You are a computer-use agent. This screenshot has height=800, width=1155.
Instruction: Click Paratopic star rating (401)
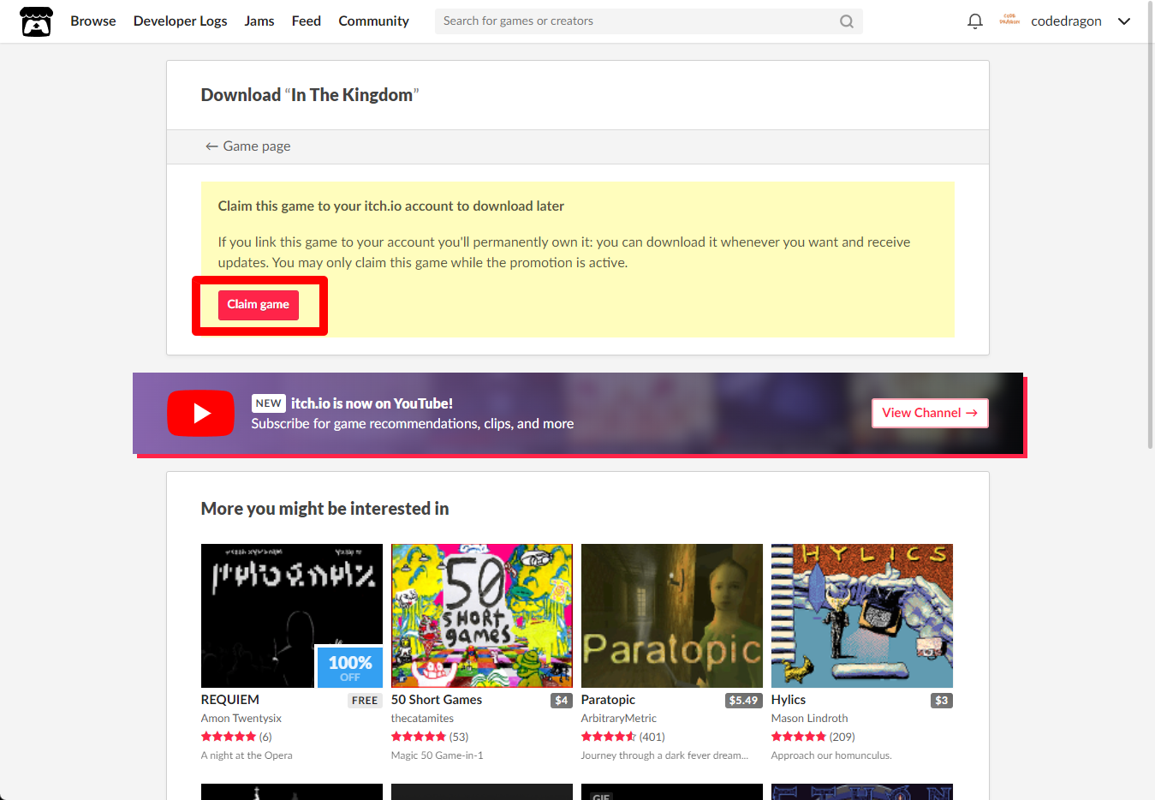(x=623, y=737)
